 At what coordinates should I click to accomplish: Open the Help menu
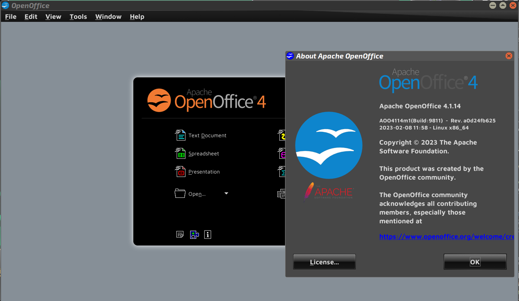pyautogui.click(x=137, y=17)
